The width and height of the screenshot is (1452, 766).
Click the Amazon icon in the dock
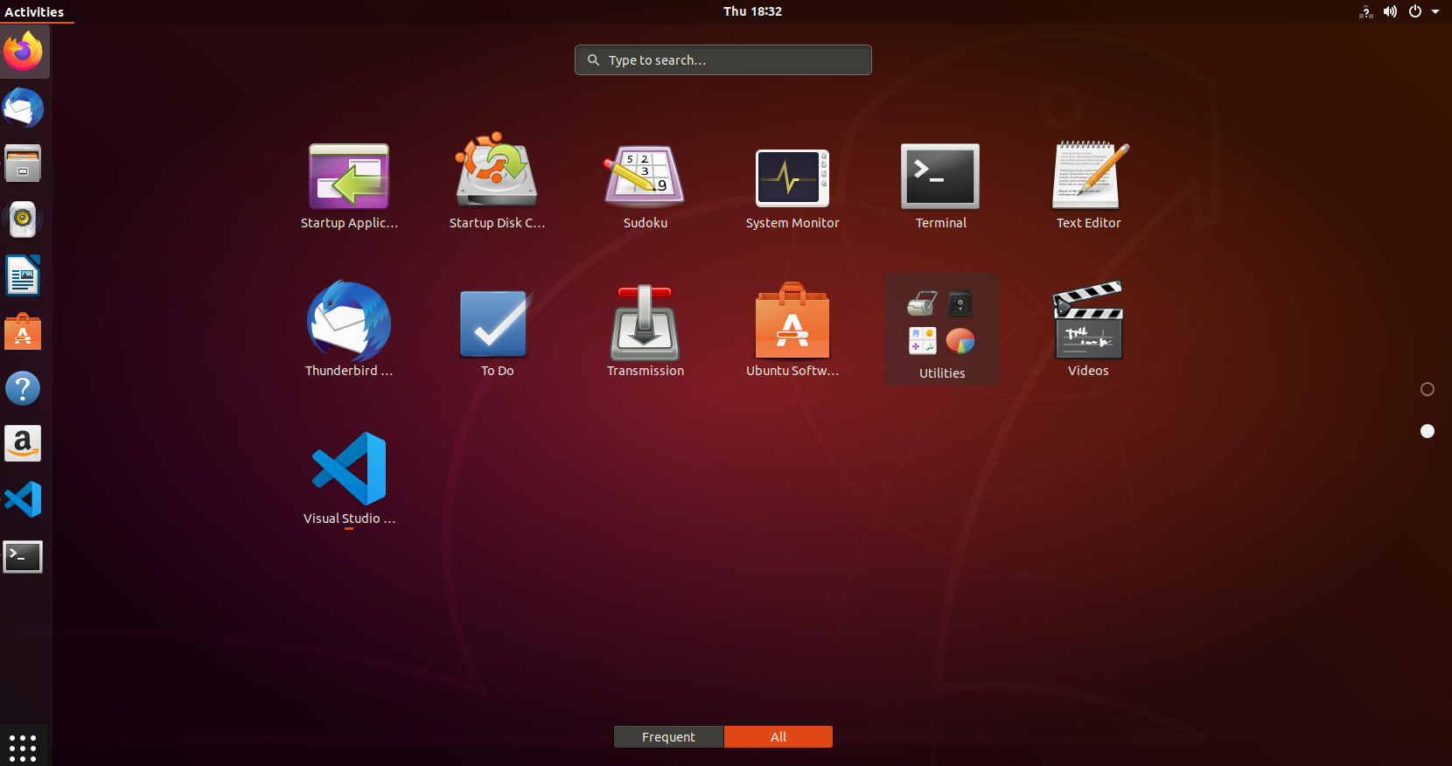point(24,443)
